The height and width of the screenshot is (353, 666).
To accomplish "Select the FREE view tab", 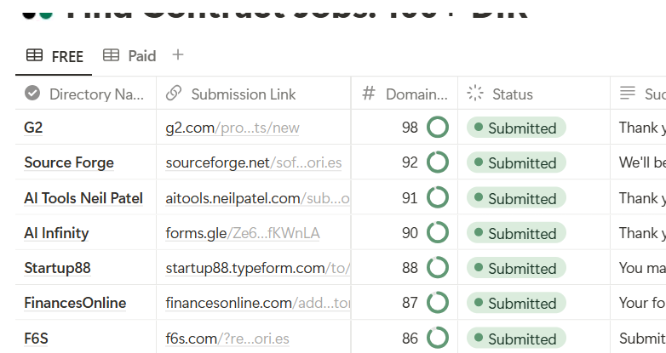I will 66,57.
